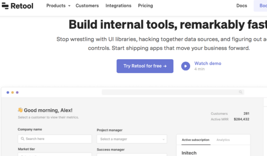This screenshot has height=156, width=267.
Task: Open the Docs link
Action: 242,6
